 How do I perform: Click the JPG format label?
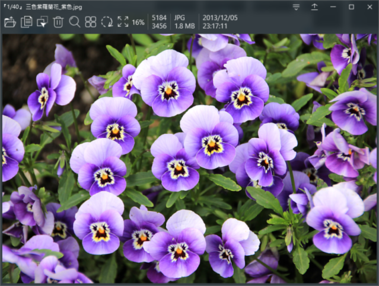tap(180, 18)
